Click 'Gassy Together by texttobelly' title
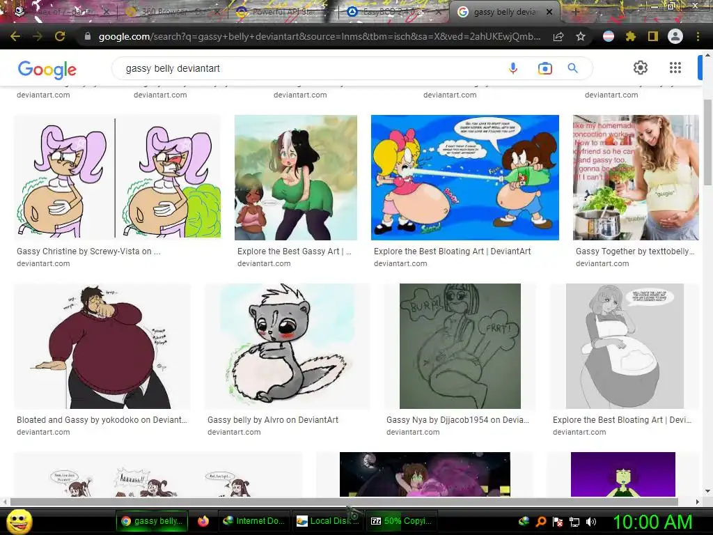 click(635, 251)
